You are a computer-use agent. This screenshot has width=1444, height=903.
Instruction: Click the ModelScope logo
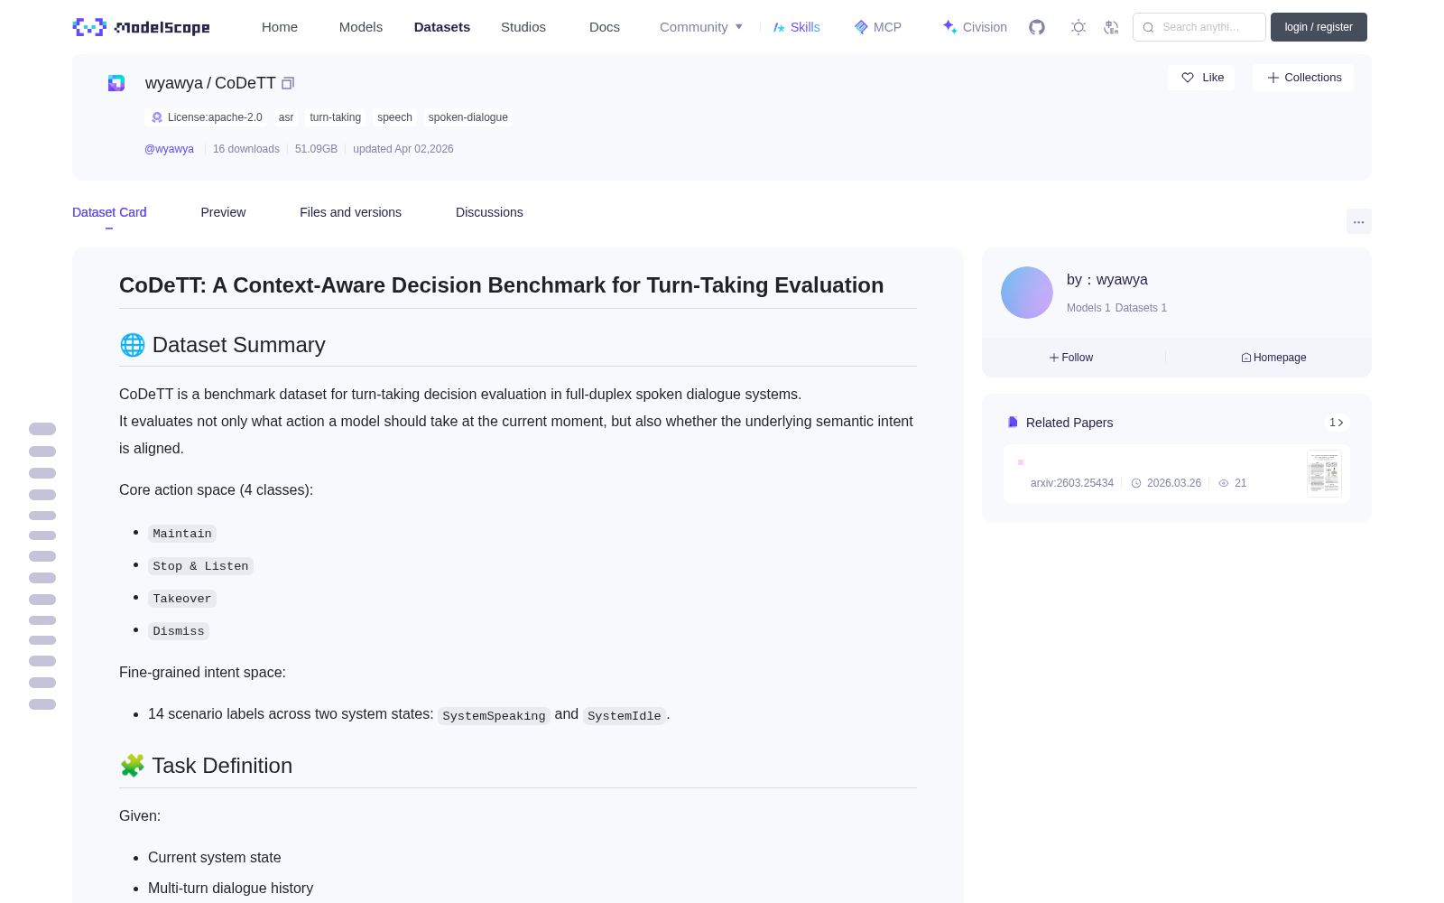(142, 27)
